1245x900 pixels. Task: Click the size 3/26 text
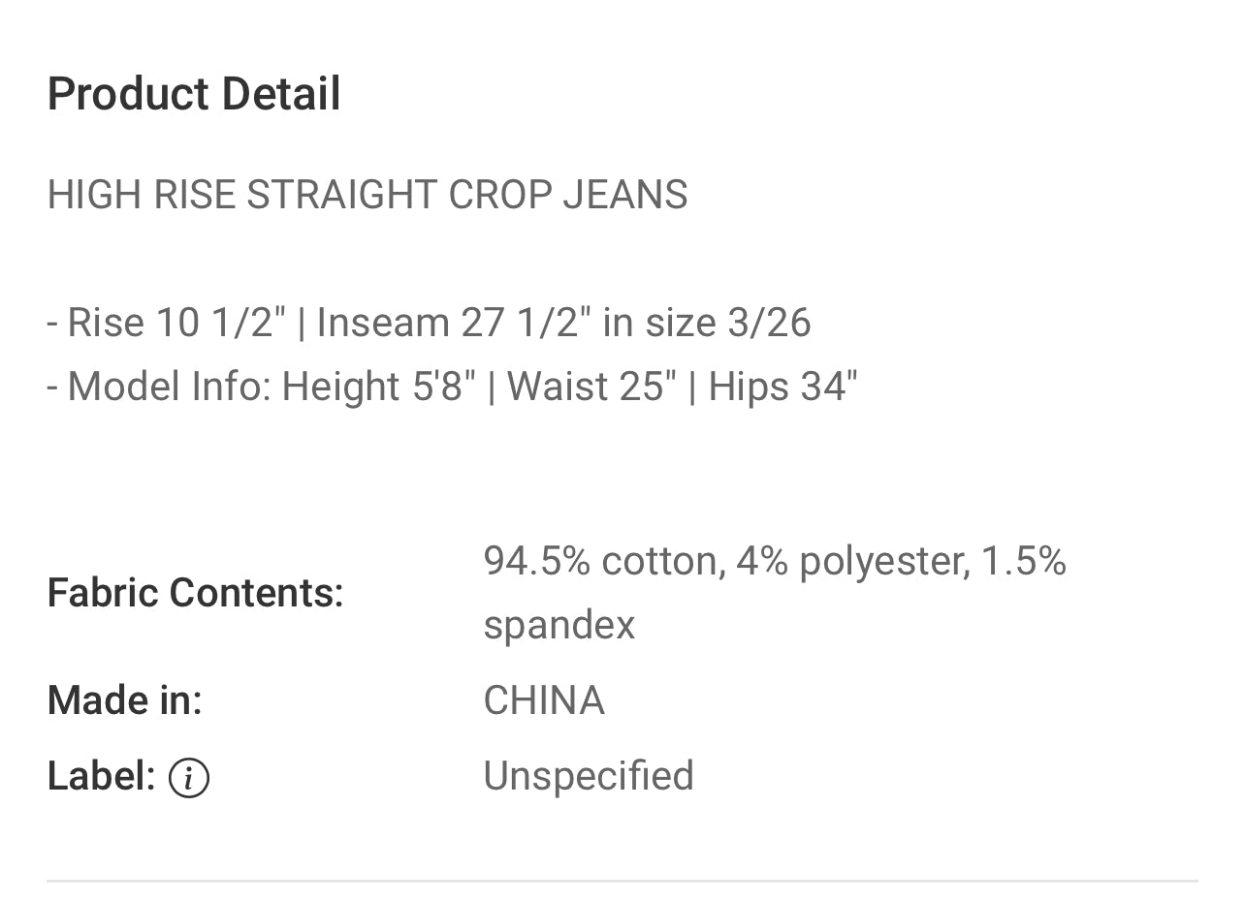727,323
